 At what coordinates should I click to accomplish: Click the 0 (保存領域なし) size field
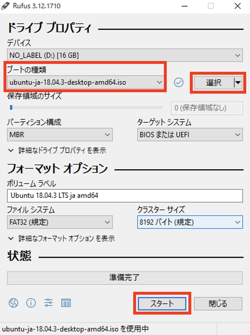point(207,108)
